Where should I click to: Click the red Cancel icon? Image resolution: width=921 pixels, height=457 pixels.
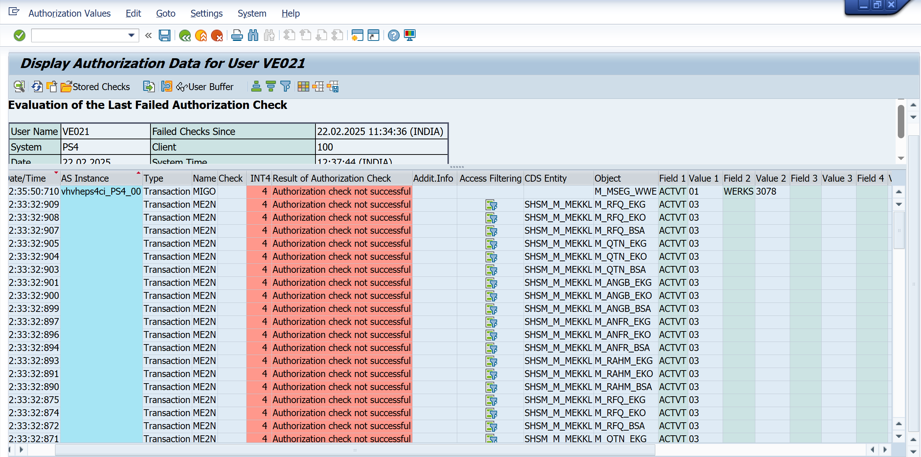tap(217, 35)
